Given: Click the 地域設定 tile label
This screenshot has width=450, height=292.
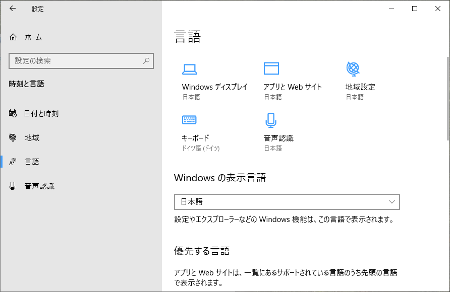Looking at the screenshot, I should [x=360, y=87].
